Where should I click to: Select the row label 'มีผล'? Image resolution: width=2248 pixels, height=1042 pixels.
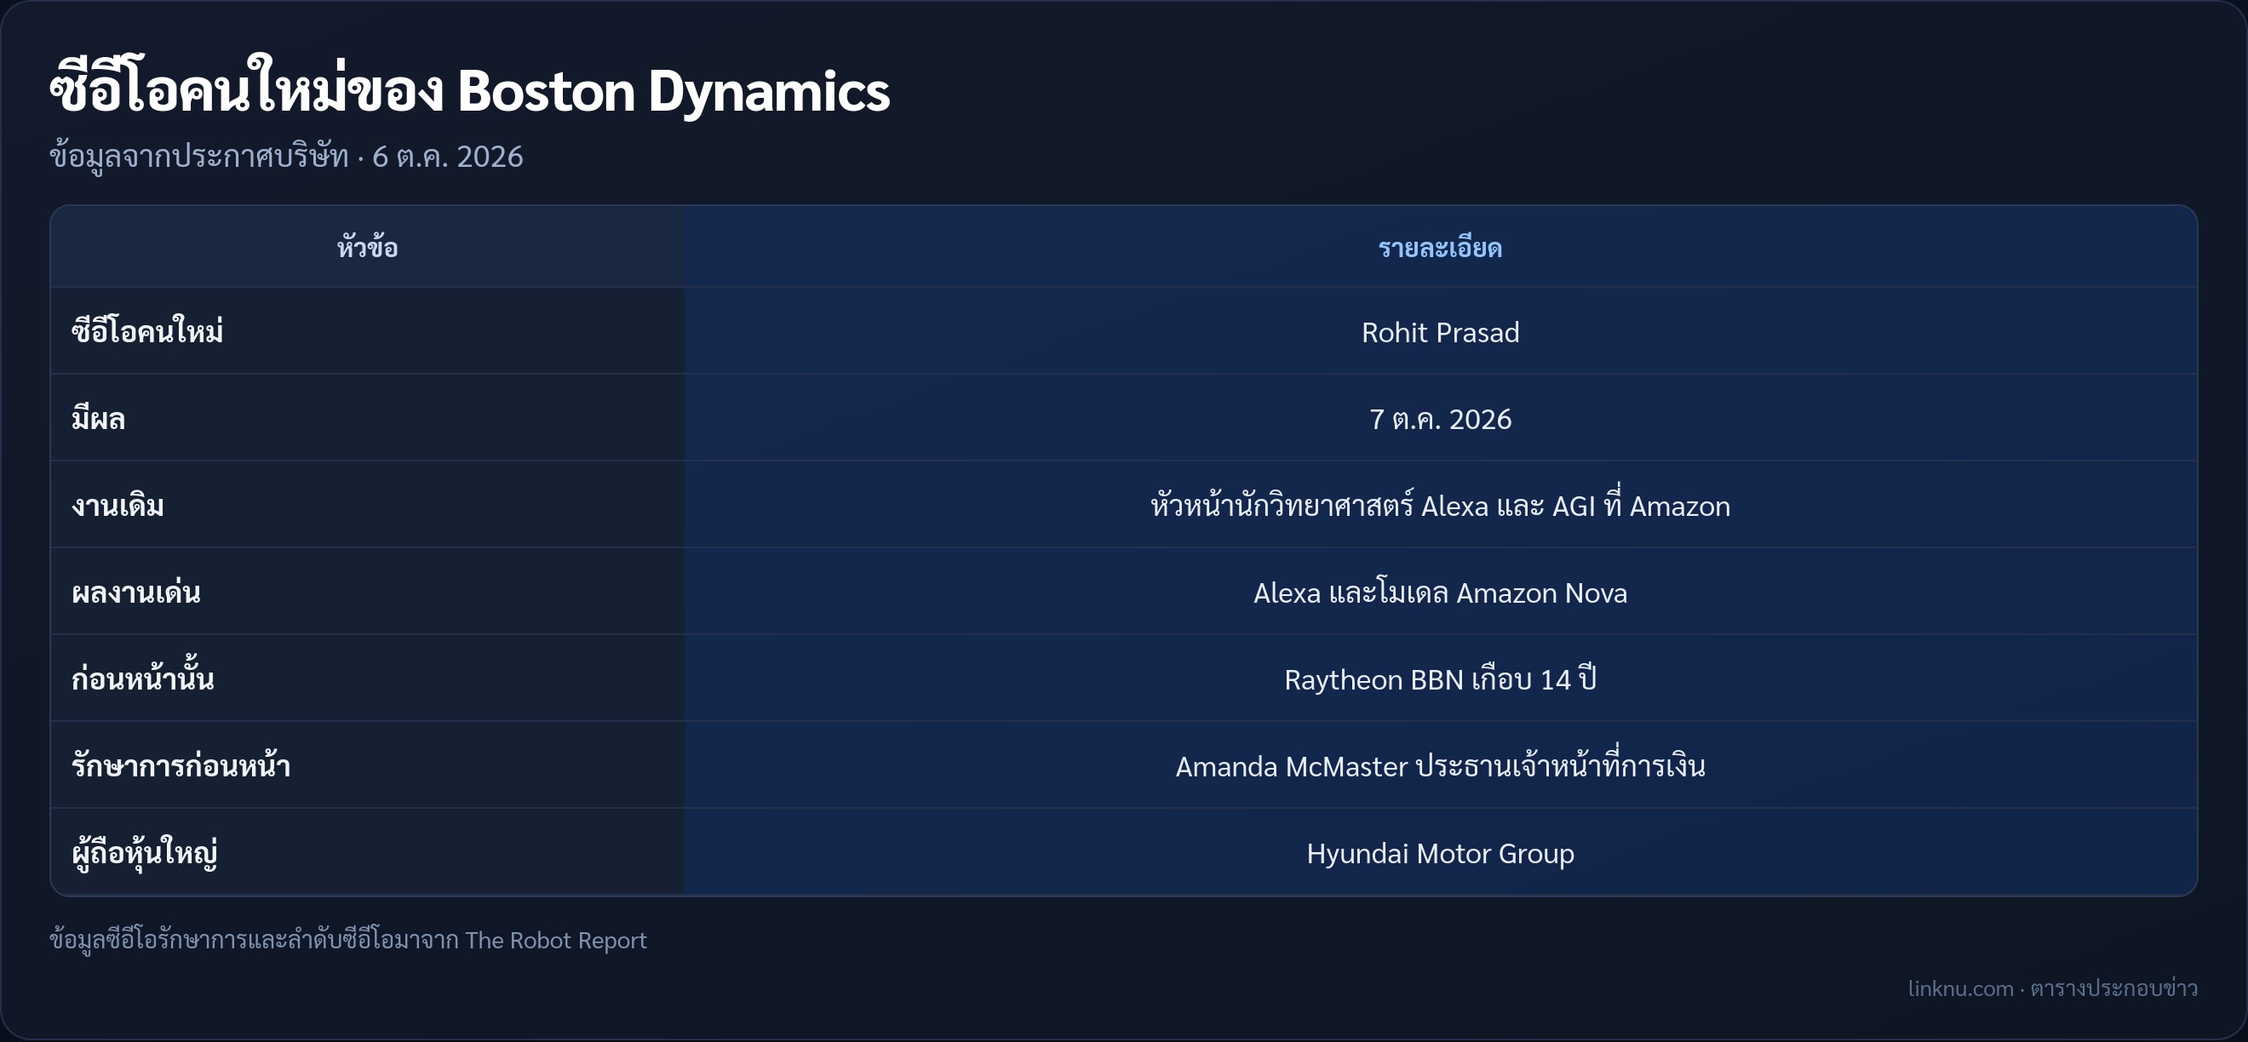(x=99, y=419)
